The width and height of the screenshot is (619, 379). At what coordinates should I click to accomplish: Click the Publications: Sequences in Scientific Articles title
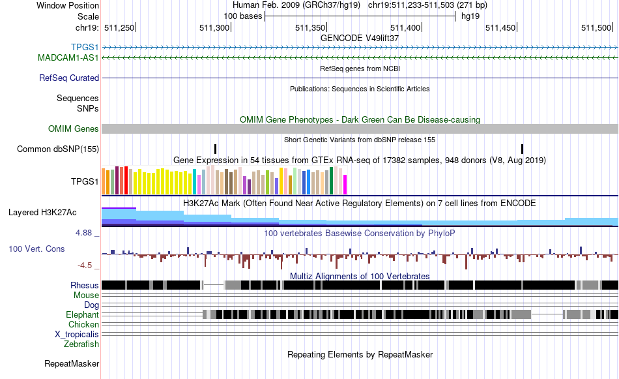click(360, 89)
